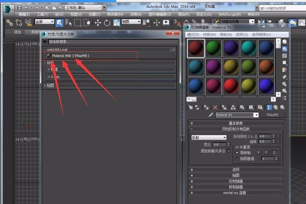This screenshot has width=306, height=204.
Task: Expand the 贴图 group in the browser
Action: pos(45,86)
